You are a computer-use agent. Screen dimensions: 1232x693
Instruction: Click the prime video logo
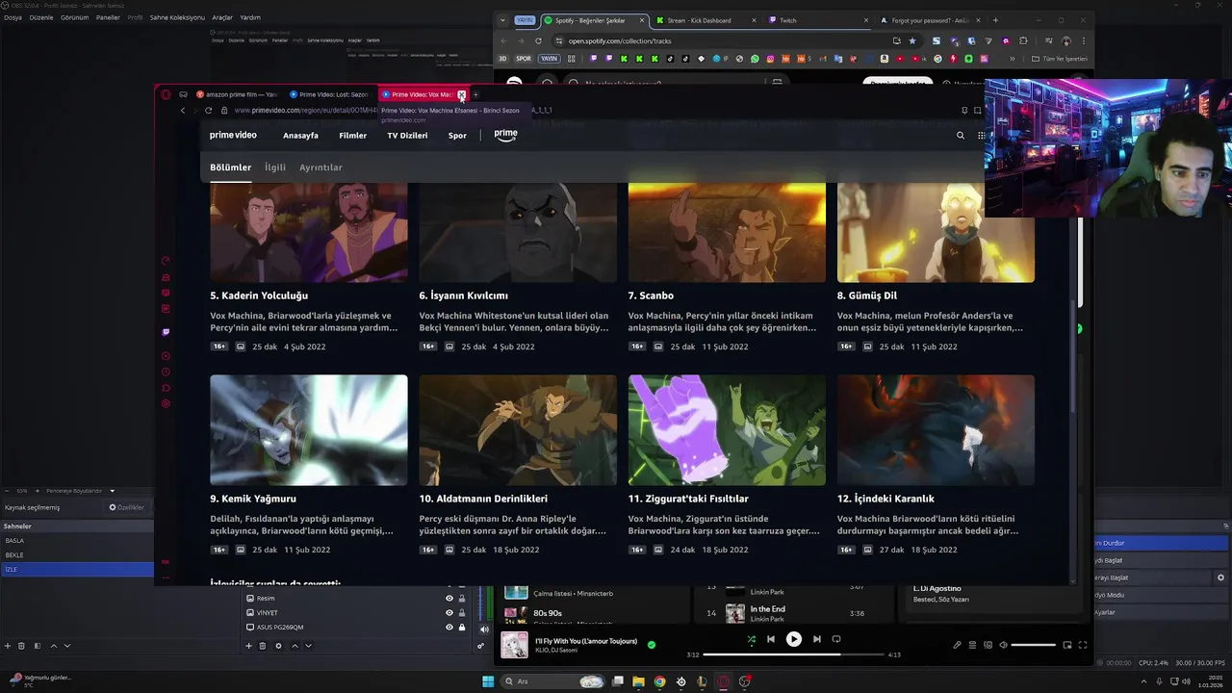tap(233, 136)
